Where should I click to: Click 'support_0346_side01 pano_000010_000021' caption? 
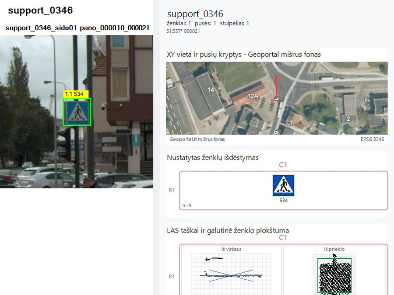point(77,28)
